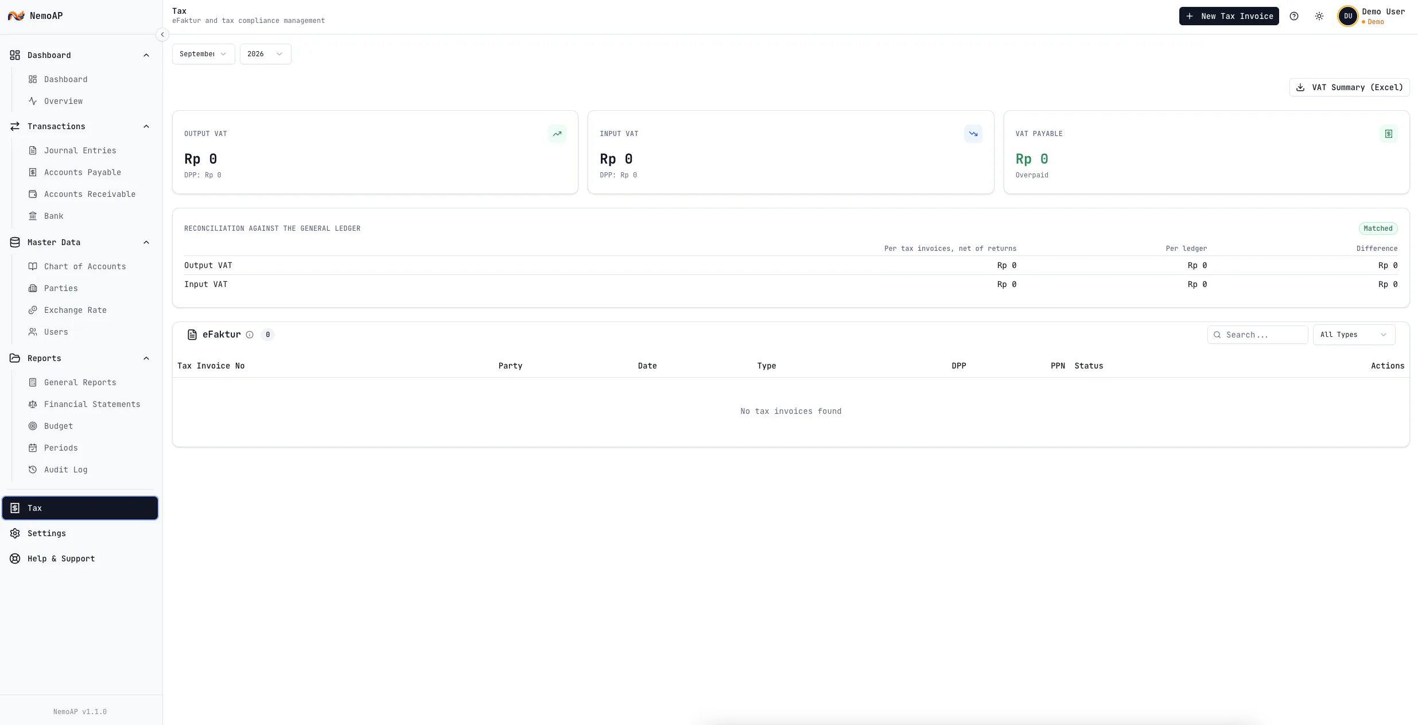Screen dimensions: 1418x725
Task: Click the eFaktur info icon
Action: [x=250, y=335]
